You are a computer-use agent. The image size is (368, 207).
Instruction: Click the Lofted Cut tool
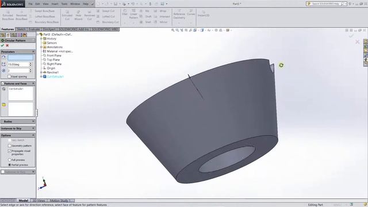106,17
